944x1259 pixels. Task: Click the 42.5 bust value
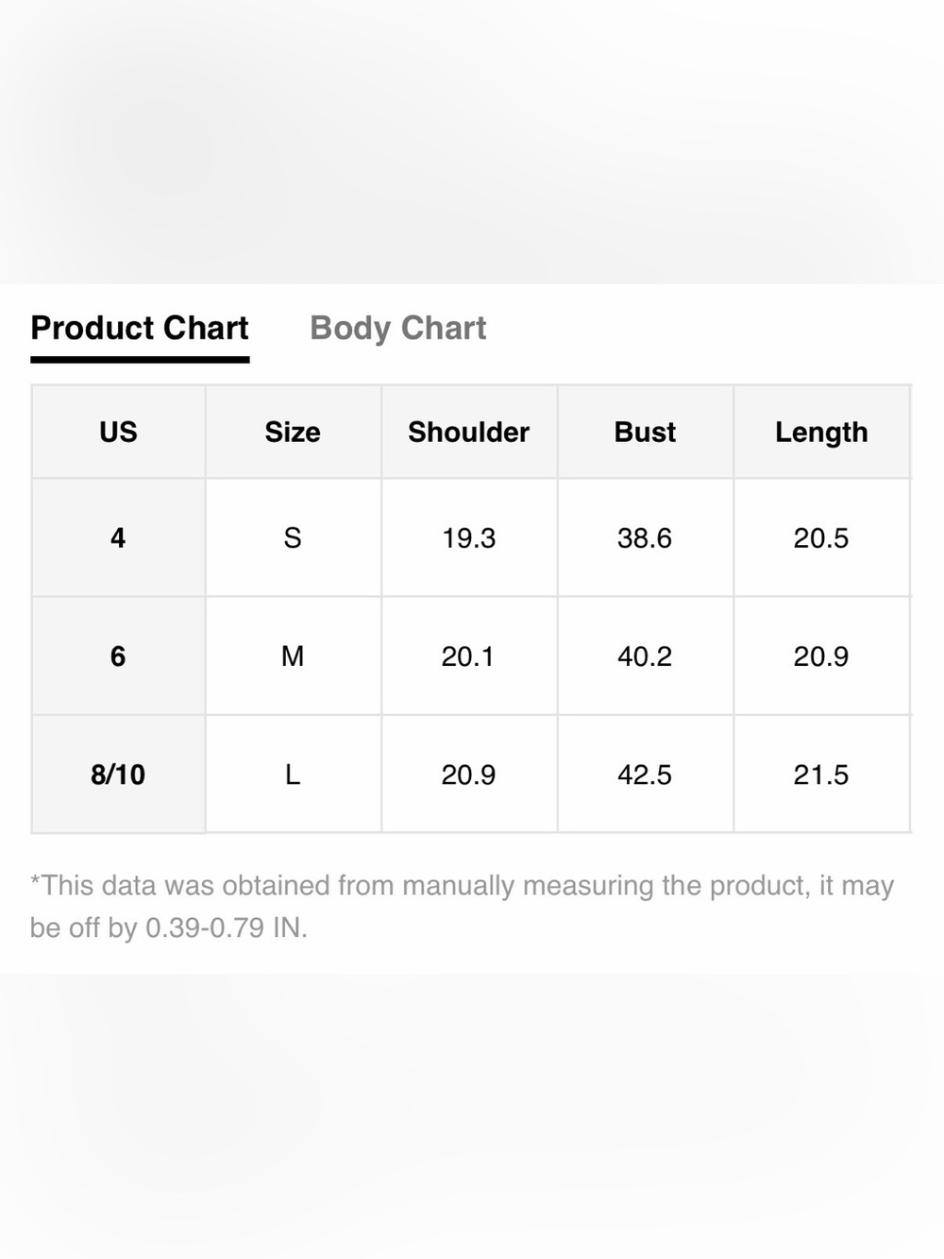coord(645,774)
